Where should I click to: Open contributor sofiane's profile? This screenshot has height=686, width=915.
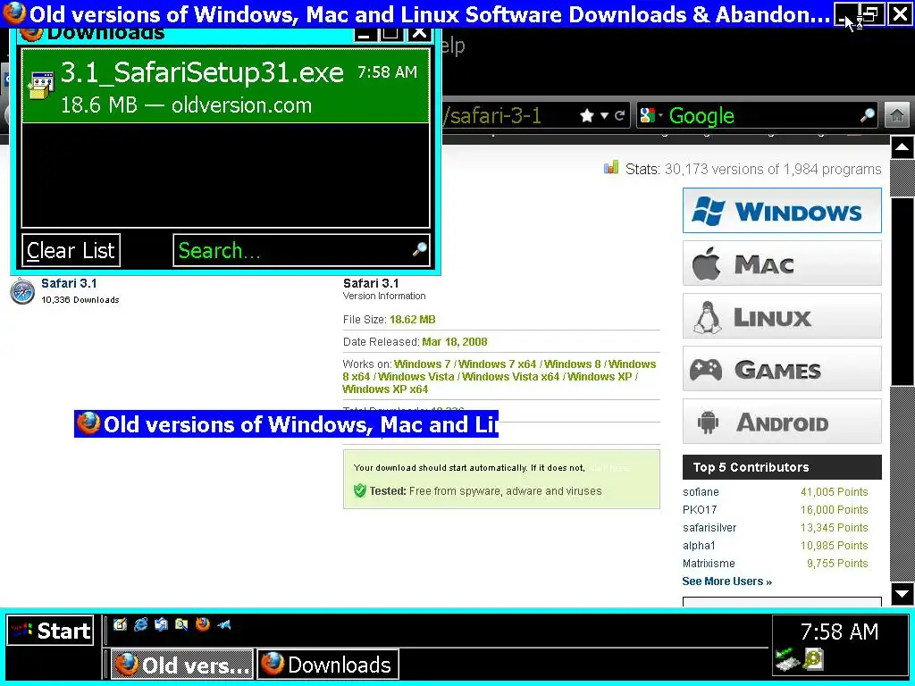point(701,492)
